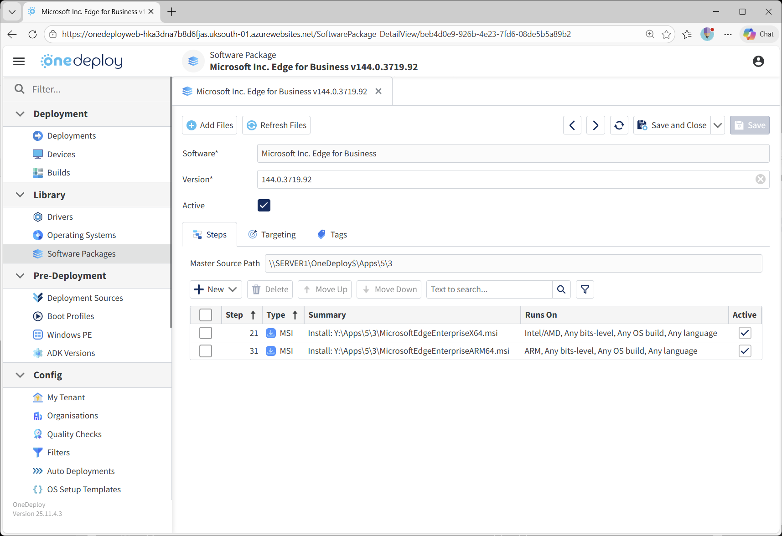
Task: Disable the Active toggle on step 31
Action: click(745, 351)
